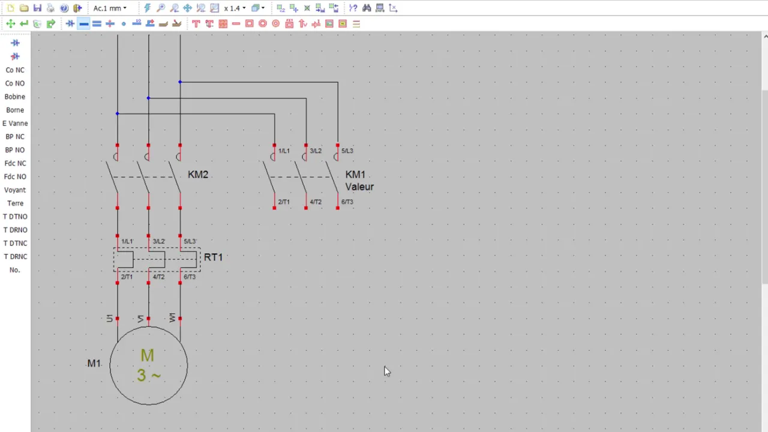Choose the BP NO push button component
The image size is (768, 432).
[15, 150]
